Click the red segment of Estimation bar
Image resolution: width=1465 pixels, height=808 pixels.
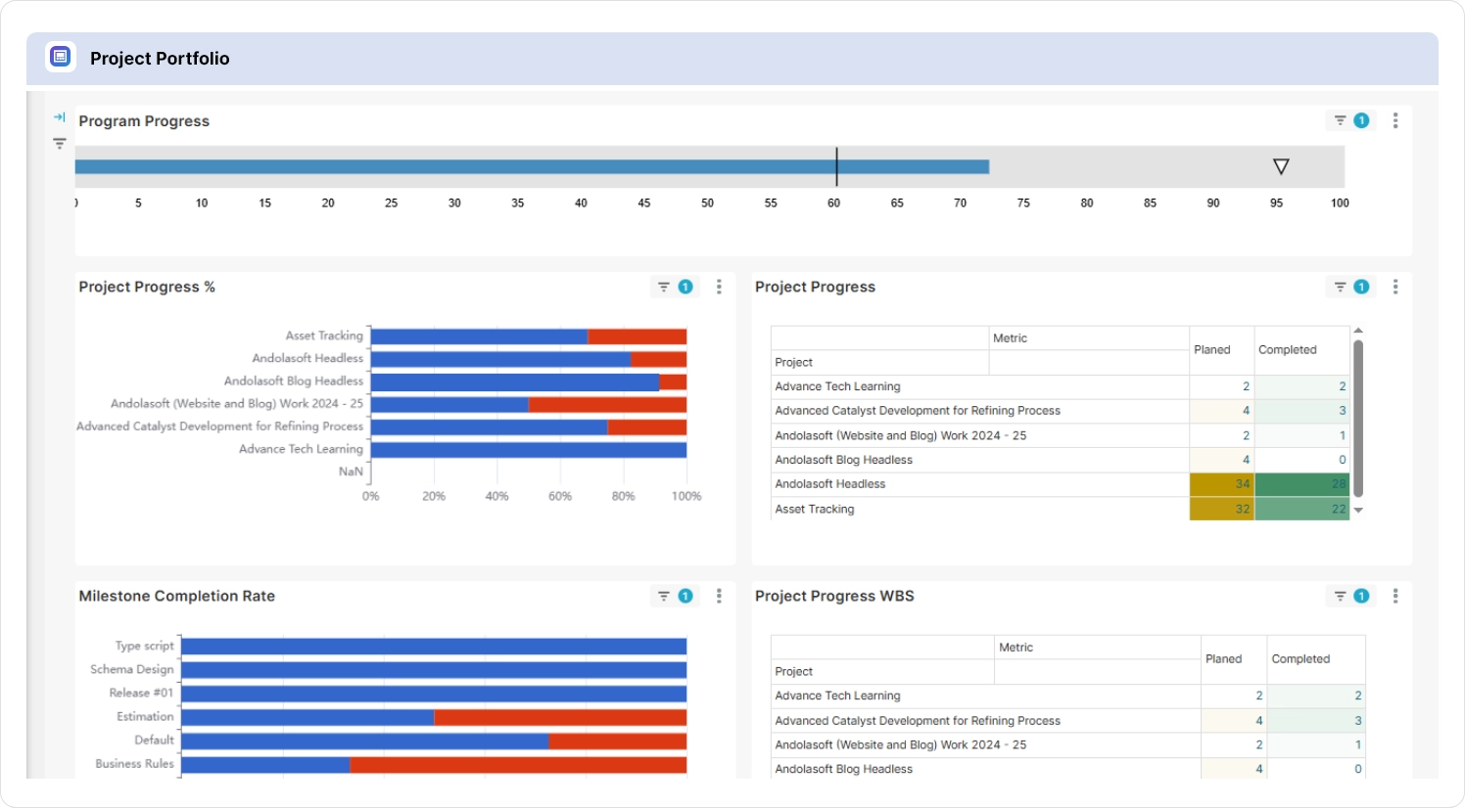click(x=560, y=717)
